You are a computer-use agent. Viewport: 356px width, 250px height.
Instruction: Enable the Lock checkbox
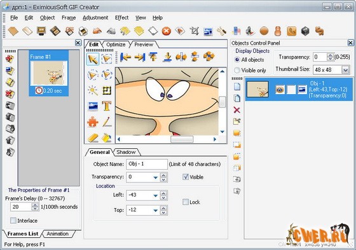tap(186, 202)
